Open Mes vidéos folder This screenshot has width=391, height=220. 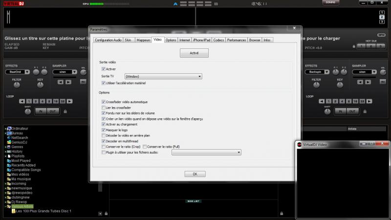point(20,175)
